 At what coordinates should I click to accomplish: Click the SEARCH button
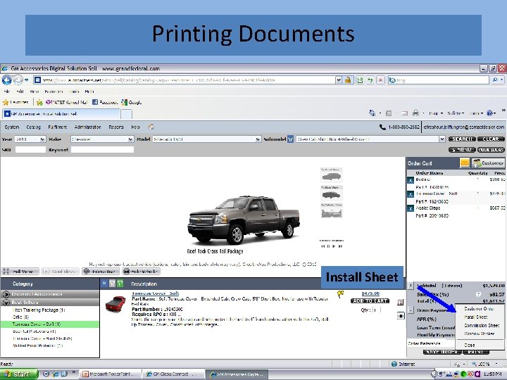point(462,139)
